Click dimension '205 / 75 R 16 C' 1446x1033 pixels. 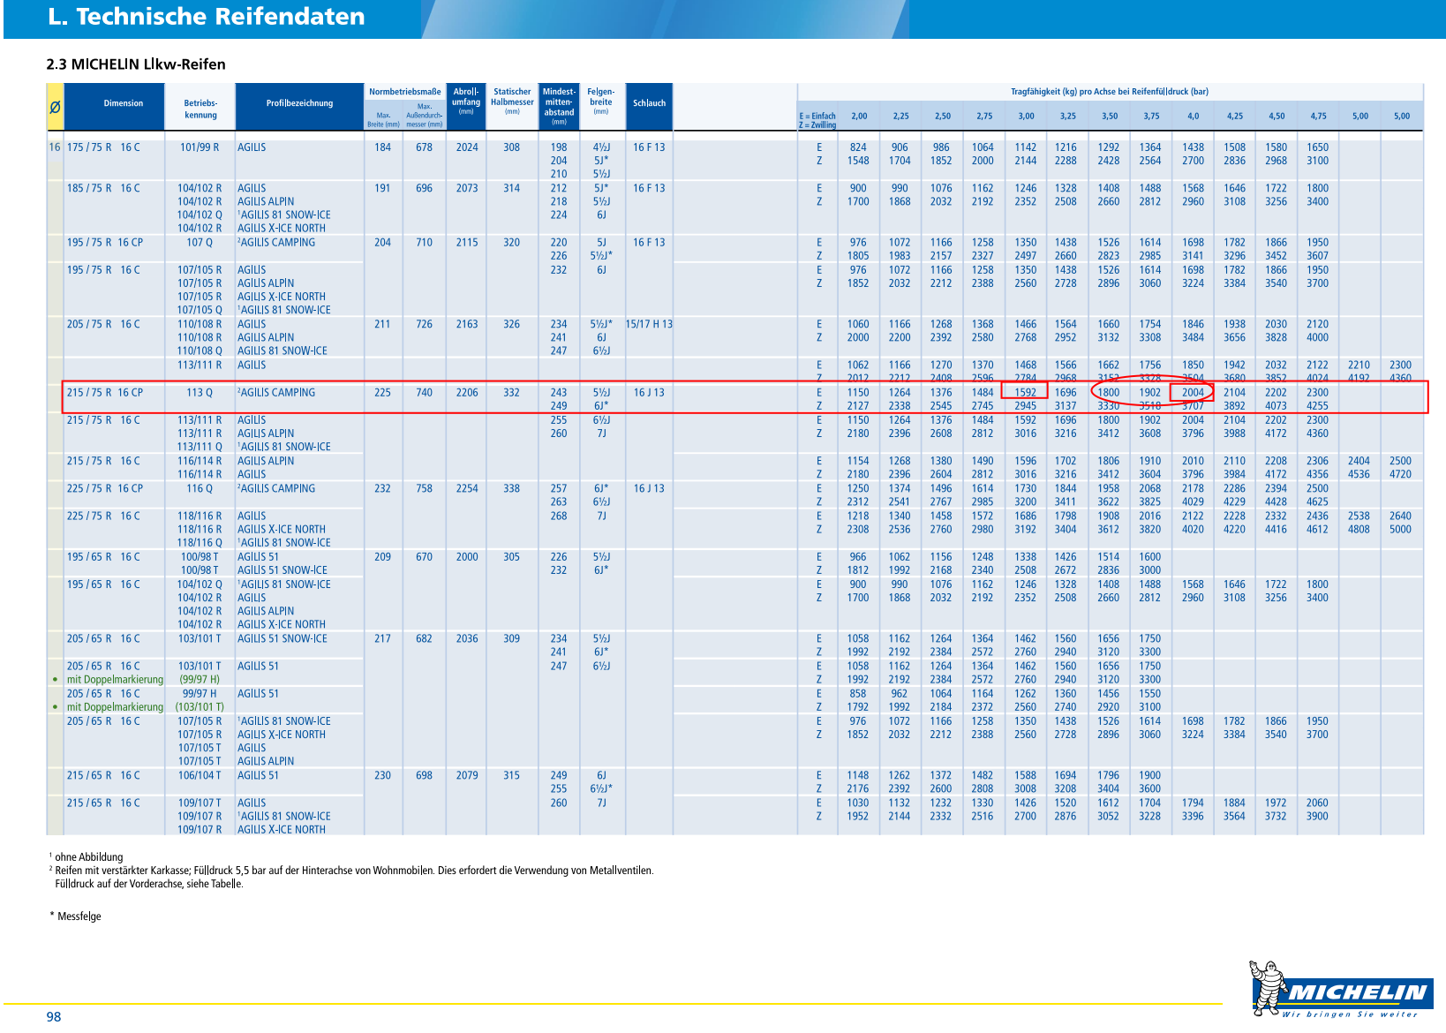pyautogui.click(x=103, y=324)
